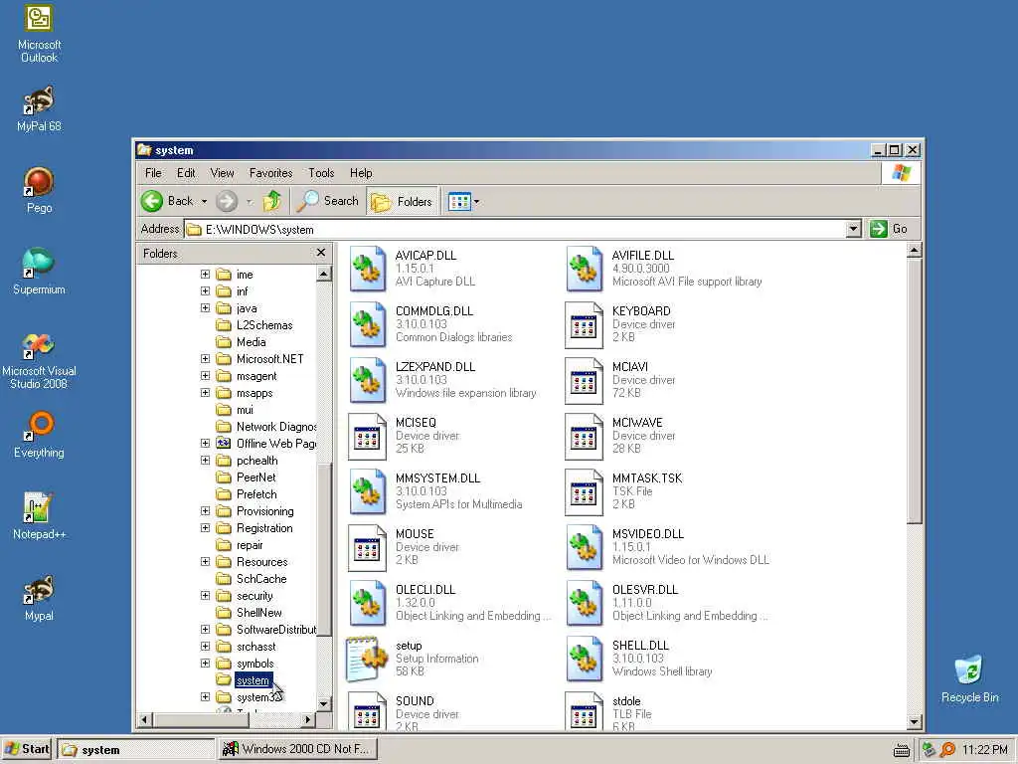1018x764 pixels.
Task: Select the SHELL.DLL file icon
Action: coord(584,659)
